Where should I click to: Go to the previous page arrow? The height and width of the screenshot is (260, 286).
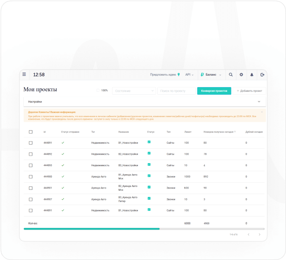point(248,234)
